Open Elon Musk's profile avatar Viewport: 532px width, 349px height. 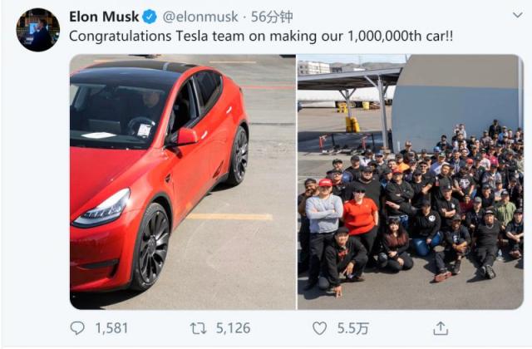pyautogui.click(x=38, y=30)
